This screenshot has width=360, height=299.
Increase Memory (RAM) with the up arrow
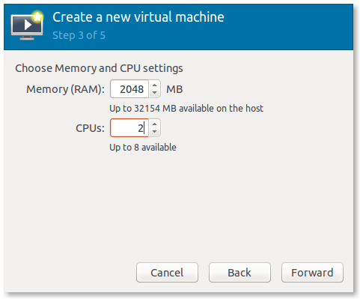[154, 85]
